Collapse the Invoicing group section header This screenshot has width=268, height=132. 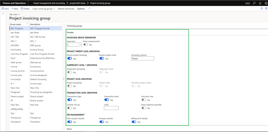(x=167, y=26)
